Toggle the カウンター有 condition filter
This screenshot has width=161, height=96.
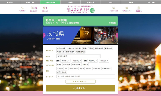point(76,65)
